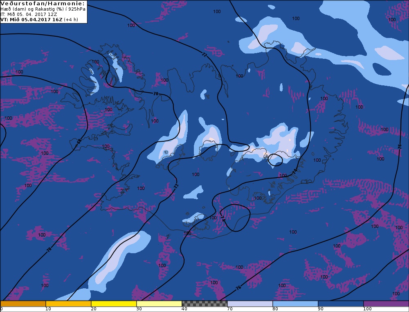
Task: Click the legend label '10'
Action: [48, 309]
